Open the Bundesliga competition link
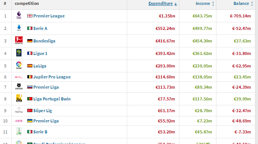Viewport: 258px width, 144px height. (x=44, y=41)
